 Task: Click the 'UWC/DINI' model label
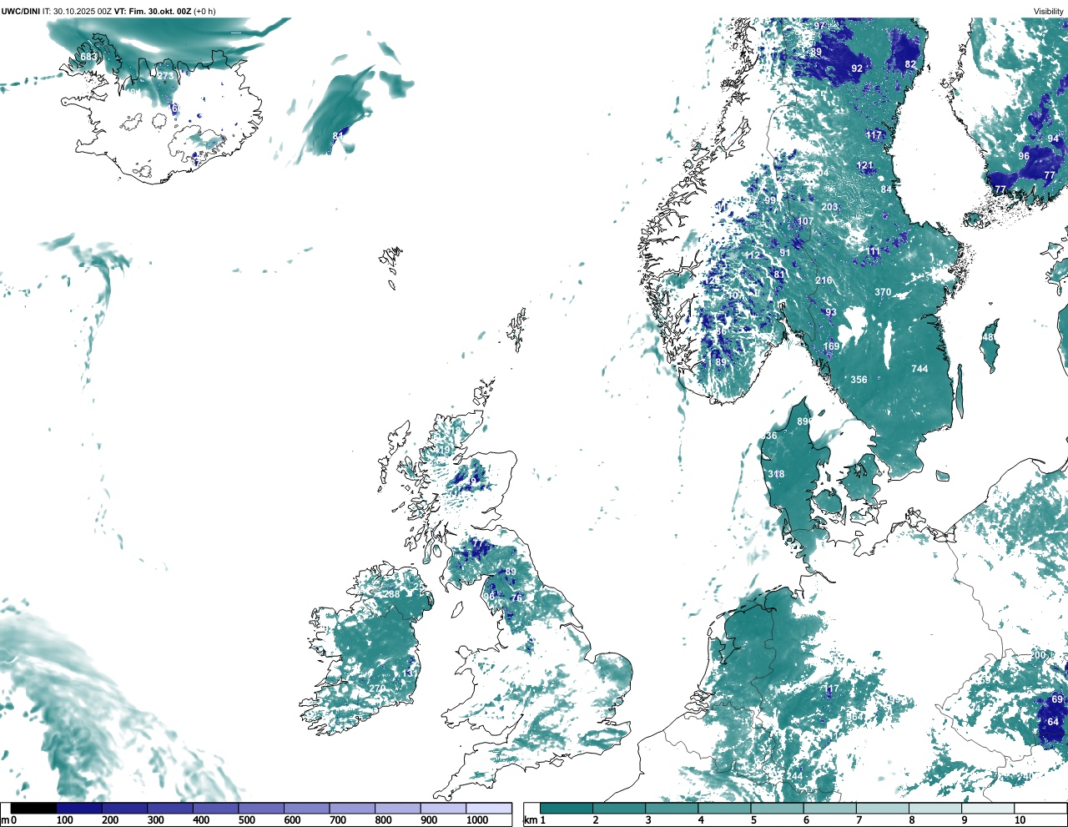(21, 11)
